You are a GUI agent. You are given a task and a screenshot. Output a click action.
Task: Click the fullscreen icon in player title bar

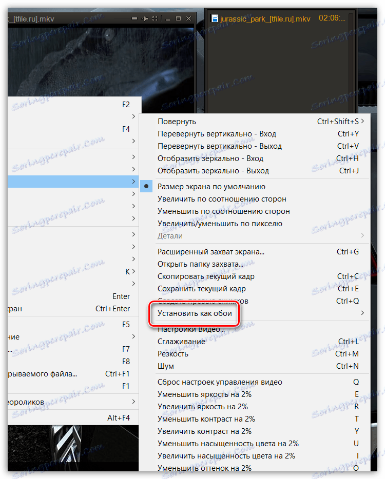155,18
